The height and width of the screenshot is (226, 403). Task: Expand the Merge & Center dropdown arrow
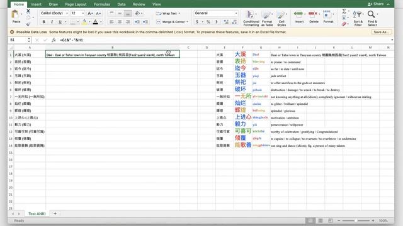(188, 22)
